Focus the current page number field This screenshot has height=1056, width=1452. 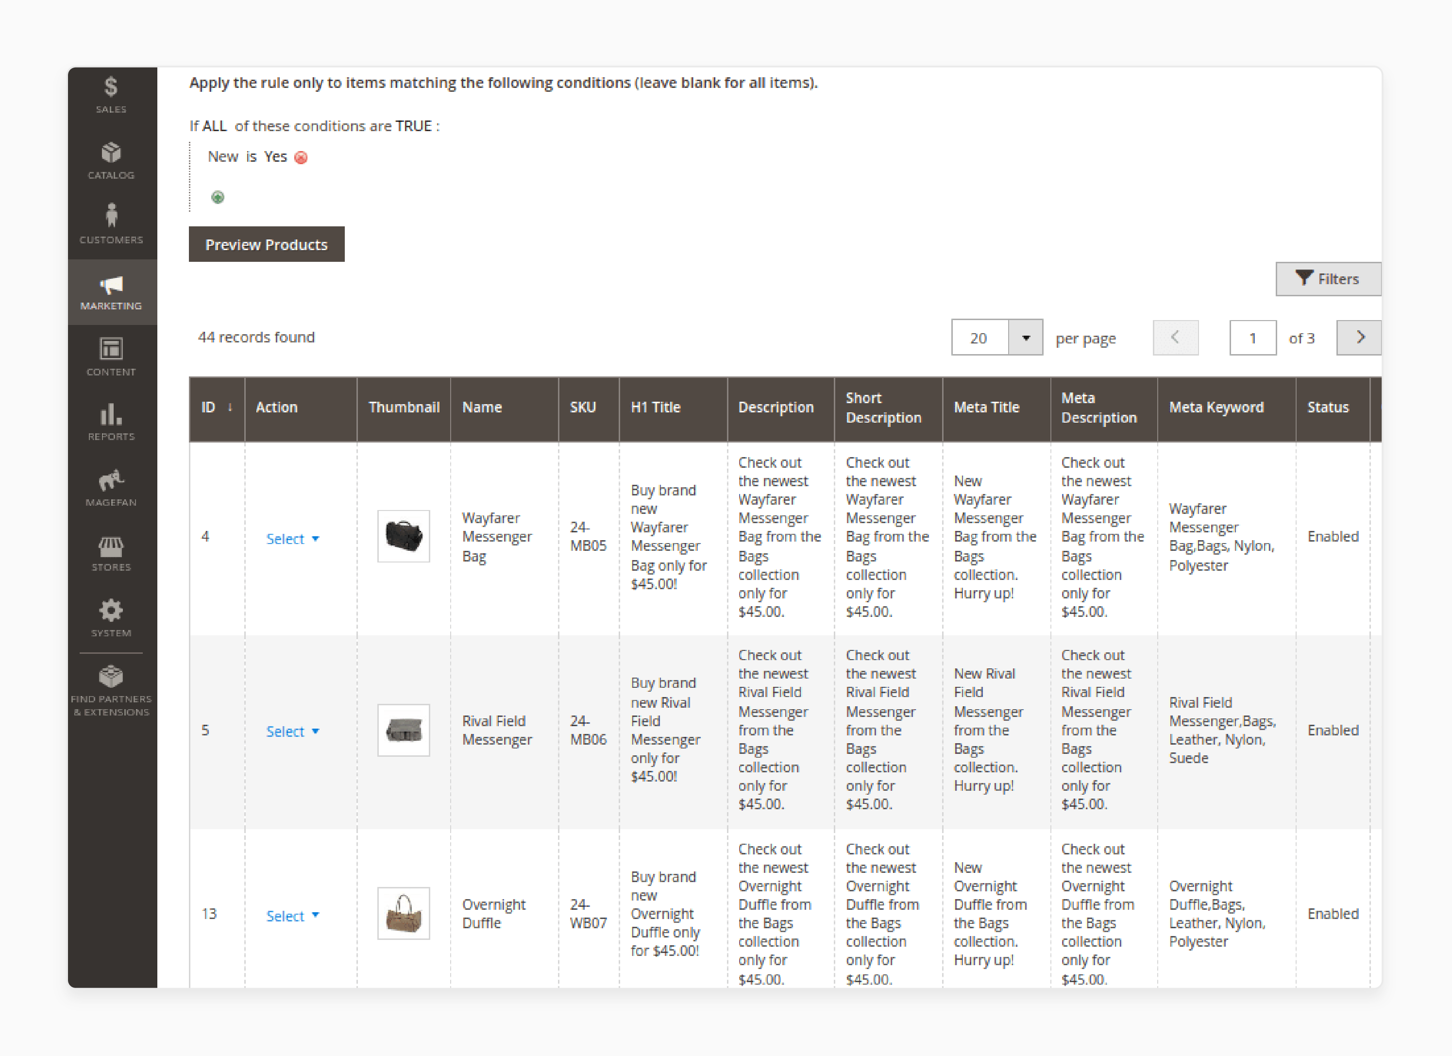[1252, 338]
